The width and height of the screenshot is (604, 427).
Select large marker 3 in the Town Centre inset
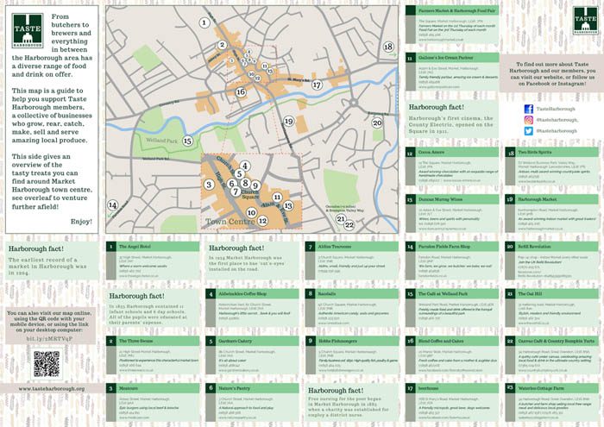point(209,185)
